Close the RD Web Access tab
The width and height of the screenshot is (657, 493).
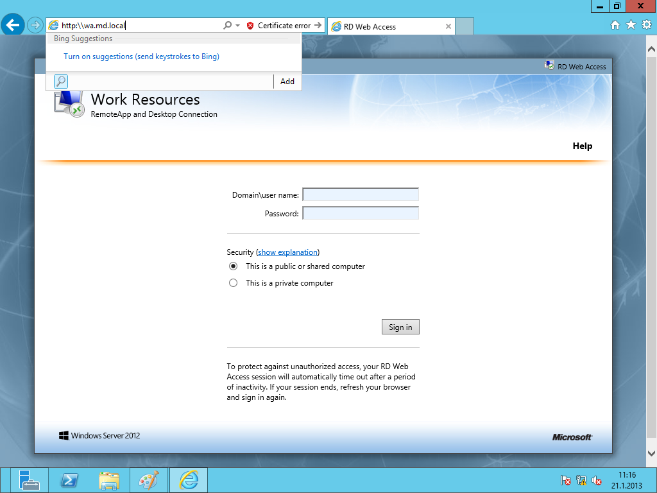pos(448,27)
